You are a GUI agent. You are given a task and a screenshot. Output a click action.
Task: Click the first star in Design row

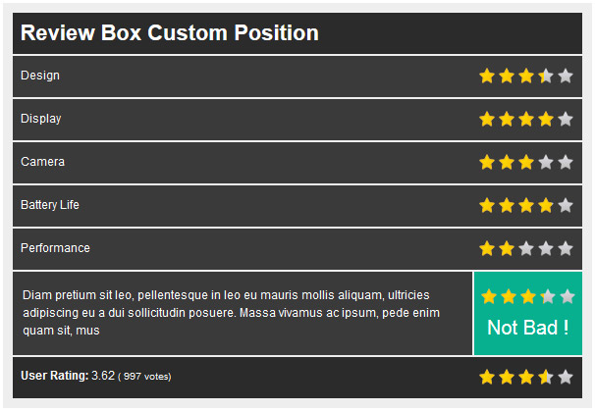point(487,76)
